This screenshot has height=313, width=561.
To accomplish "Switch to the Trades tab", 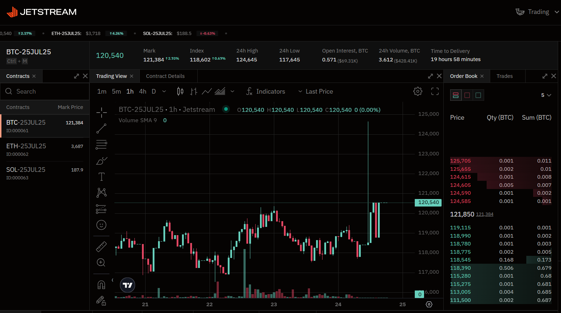I will 505,76.
